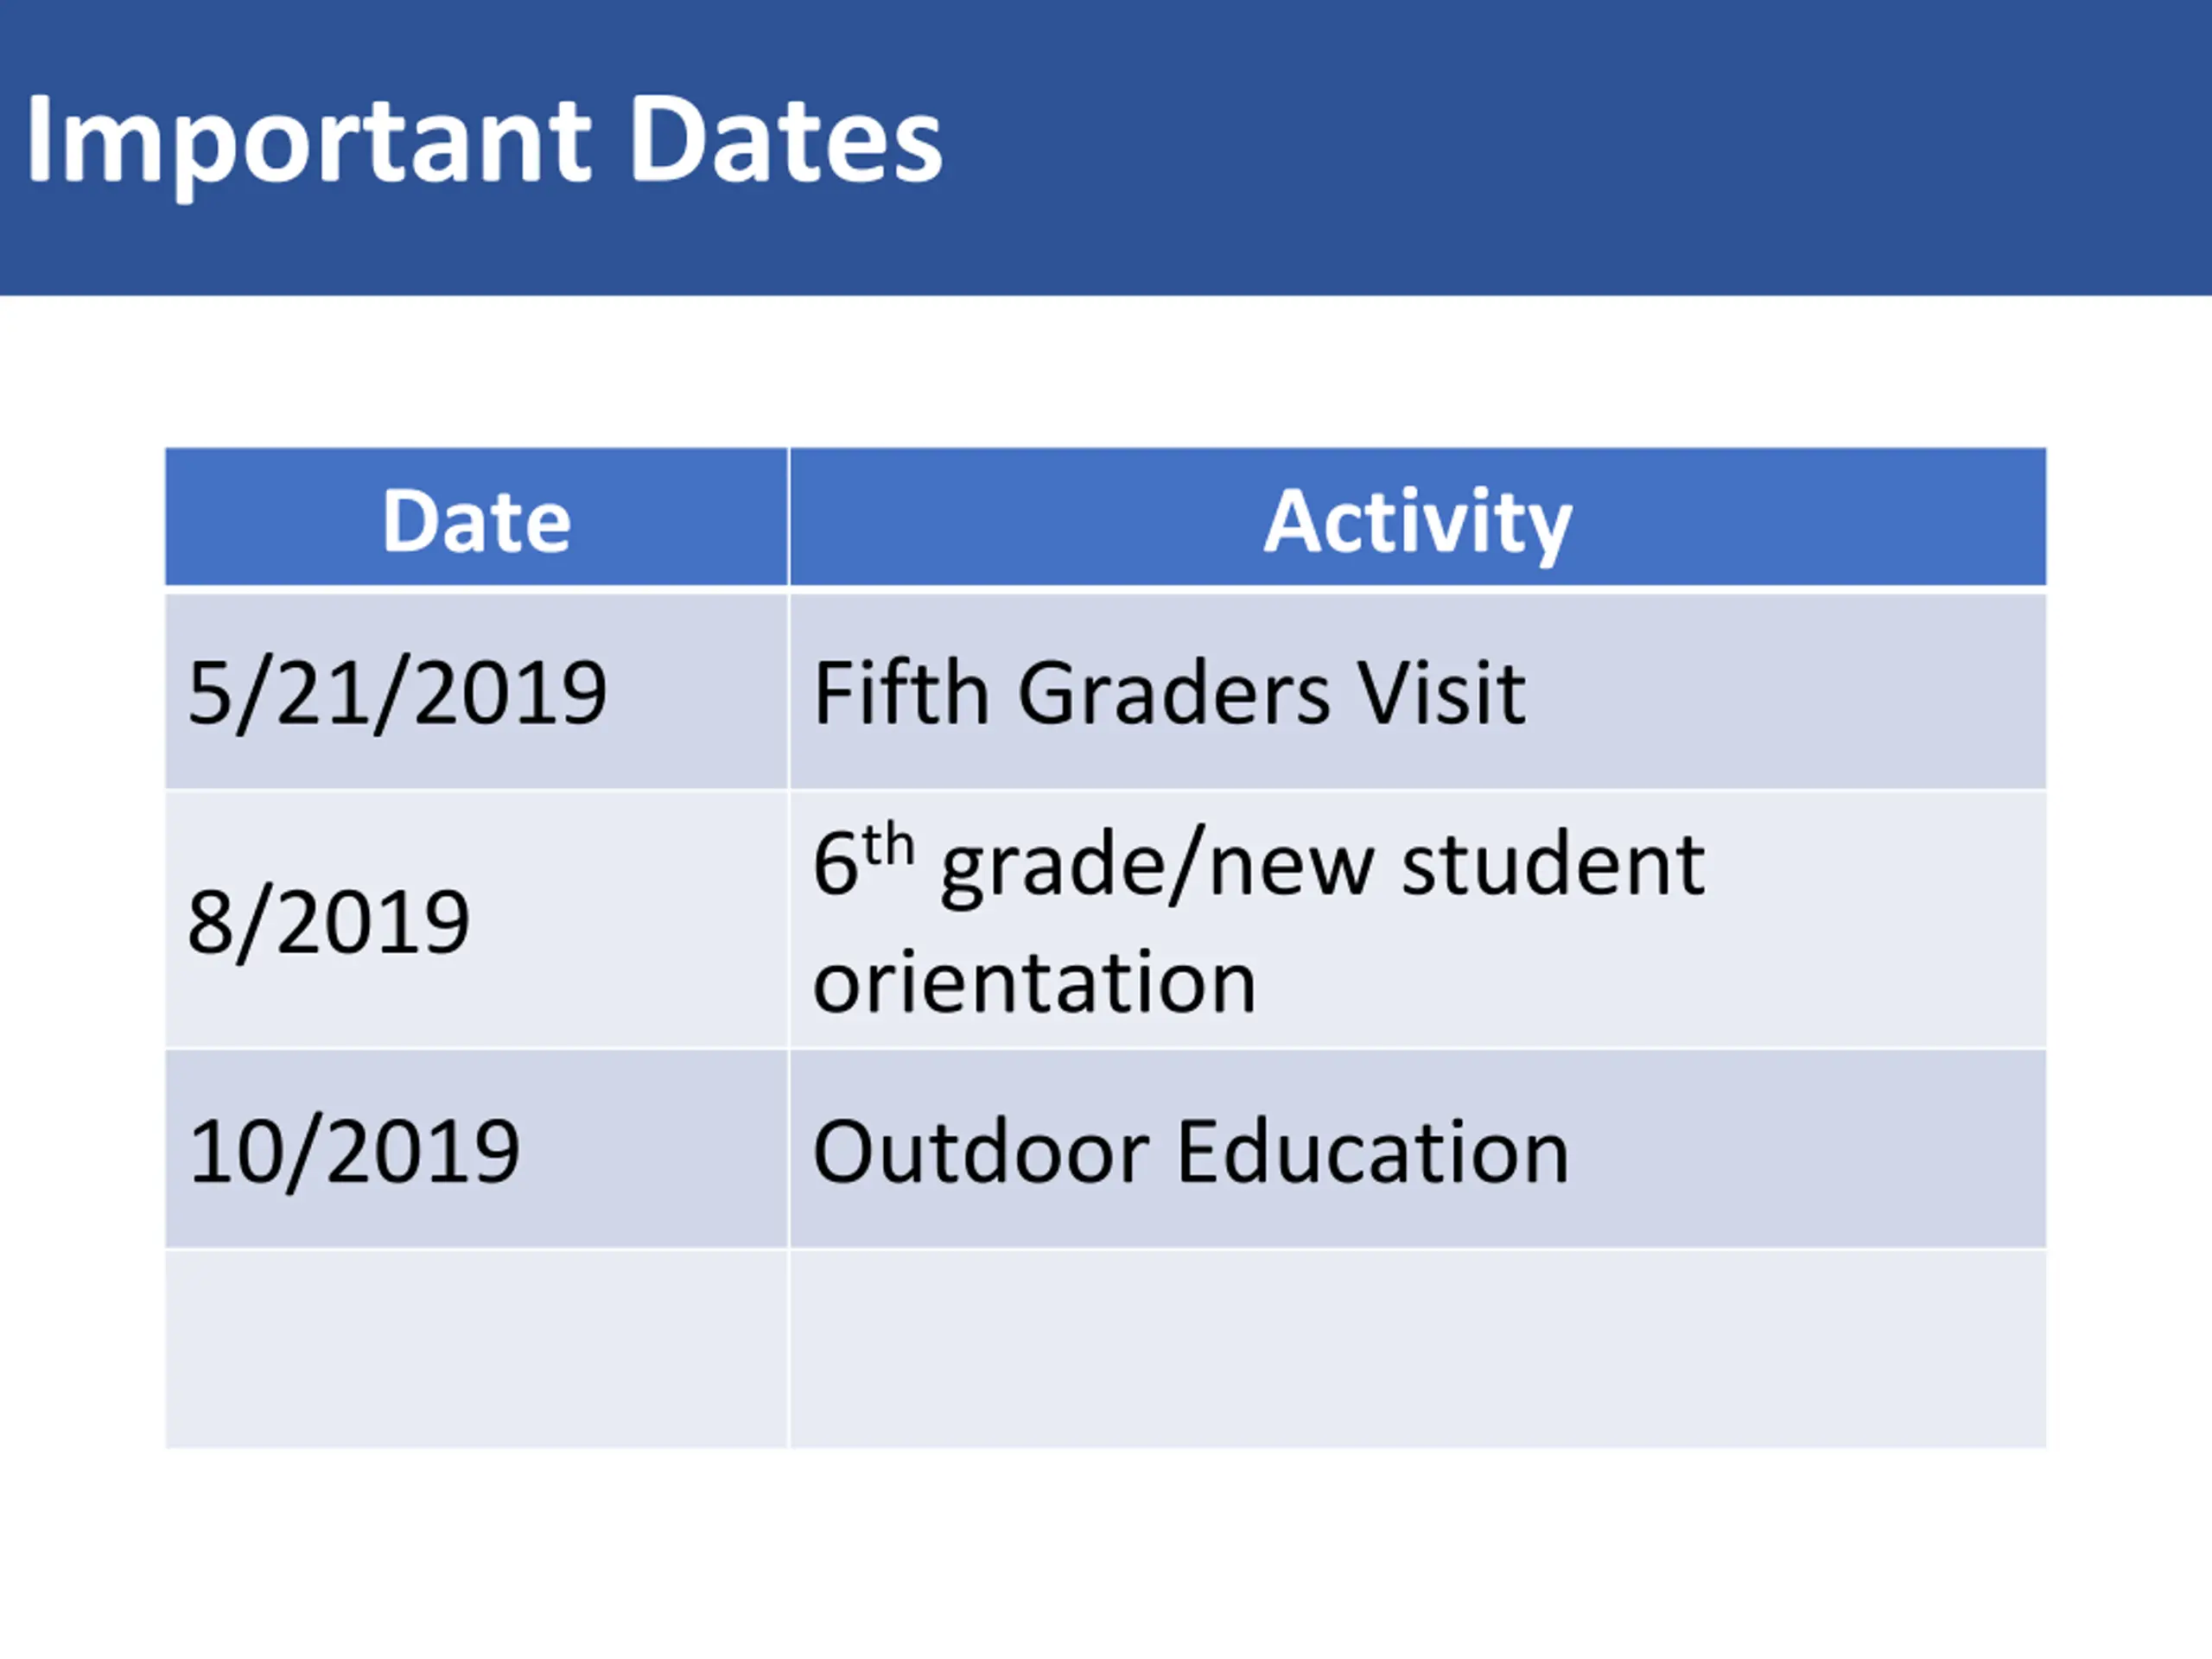Click the word student in second row
Screen dimensions: 2212x1659
pyautogui.click(x=1553, y=864)
